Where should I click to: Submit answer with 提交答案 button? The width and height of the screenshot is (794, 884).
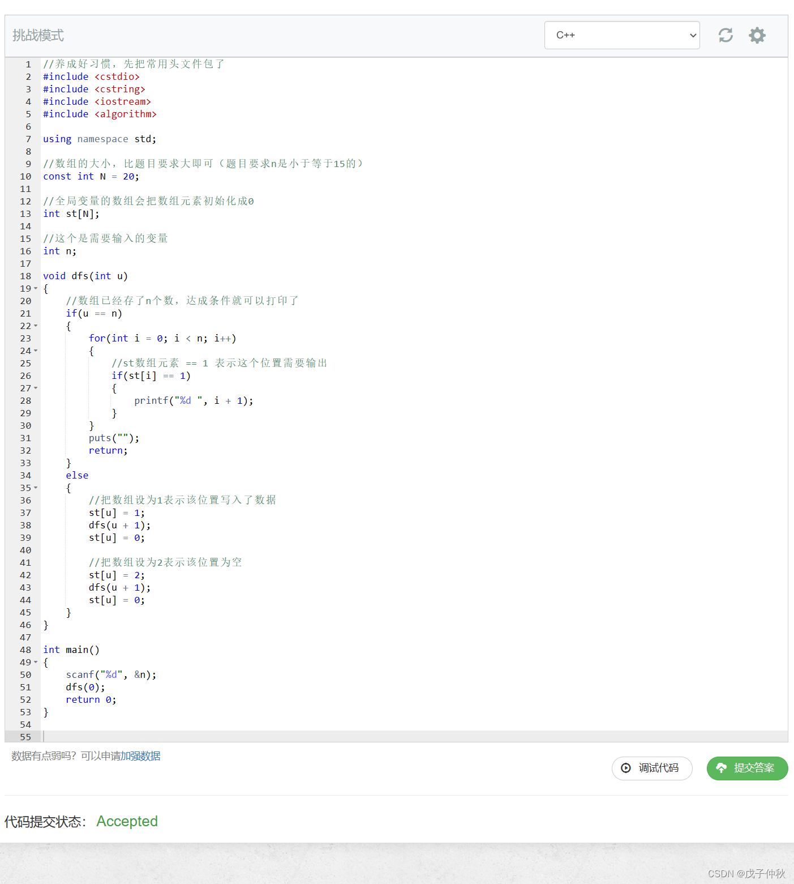(747, 768)
